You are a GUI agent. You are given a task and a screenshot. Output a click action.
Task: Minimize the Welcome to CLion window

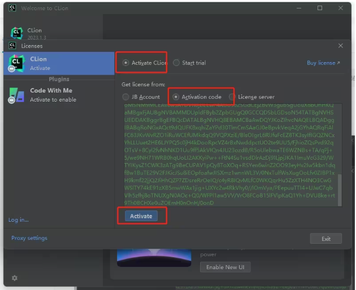(299, 8)
